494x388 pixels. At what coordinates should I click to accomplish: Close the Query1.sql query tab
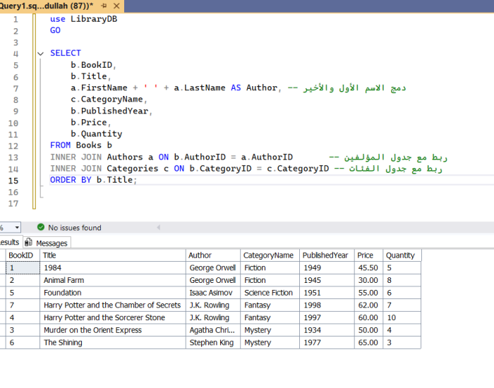point(117,5)
